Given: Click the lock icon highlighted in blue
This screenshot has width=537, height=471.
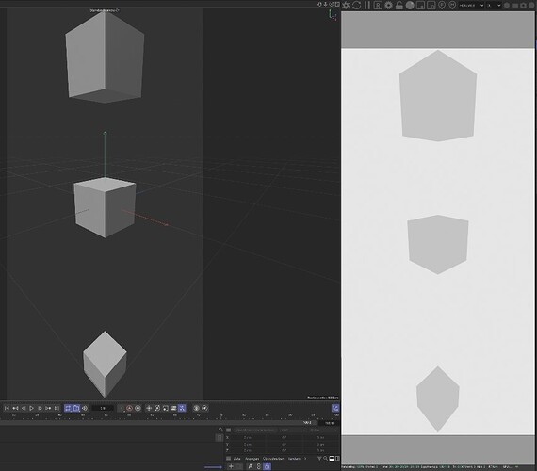Looking at the screenshot, I should (x=268, y=466).
